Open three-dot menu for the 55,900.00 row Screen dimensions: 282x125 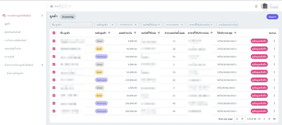[274, 49]
